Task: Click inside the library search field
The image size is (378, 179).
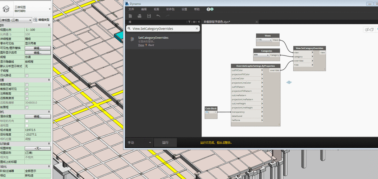Action: 162,28
